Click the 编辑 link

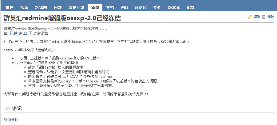[257, 17]
